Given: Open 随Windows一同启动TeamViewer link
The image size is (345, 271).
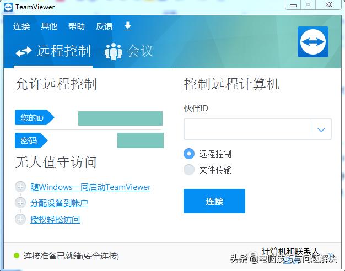Looking at the screenshot, I should pos(90,187).
